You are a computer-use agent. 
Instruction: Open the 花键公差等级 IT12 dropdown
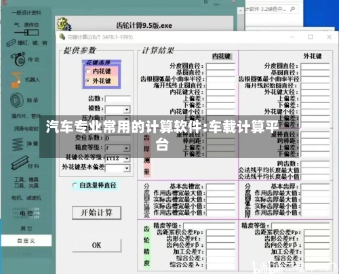pos(127,158)
